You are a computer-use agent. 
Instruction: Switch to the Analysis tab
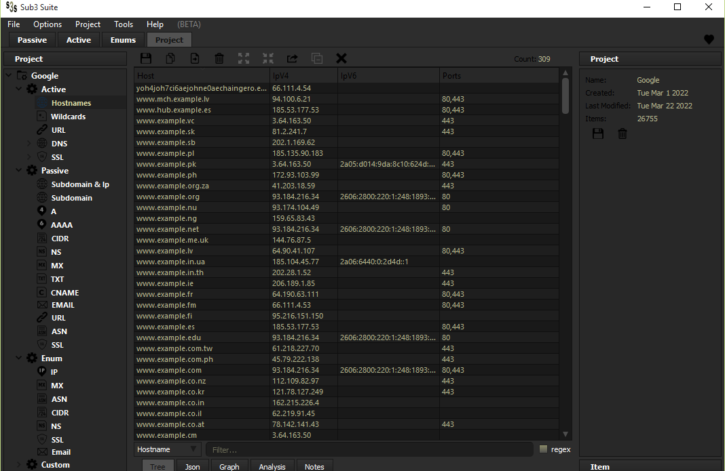click(x=272, y=466)
